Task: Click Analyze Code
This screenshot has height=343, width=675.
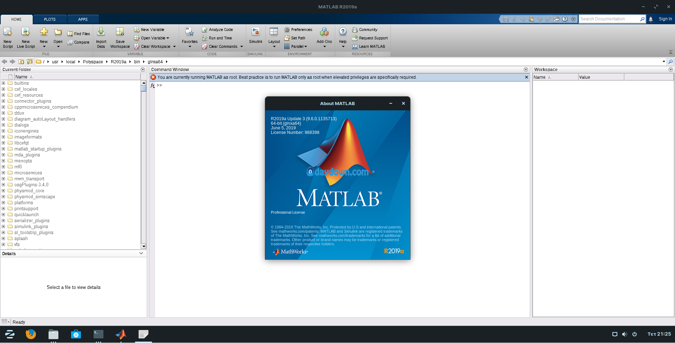Action: click(x=217, y=30)
